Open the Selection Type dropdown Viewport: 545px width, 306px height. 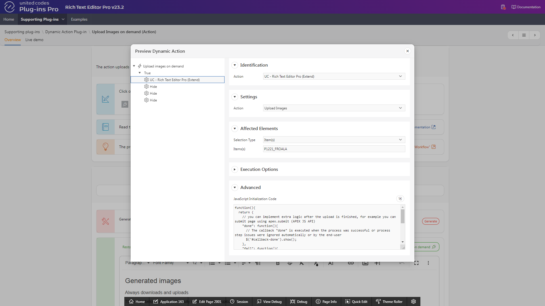(334, 140)
